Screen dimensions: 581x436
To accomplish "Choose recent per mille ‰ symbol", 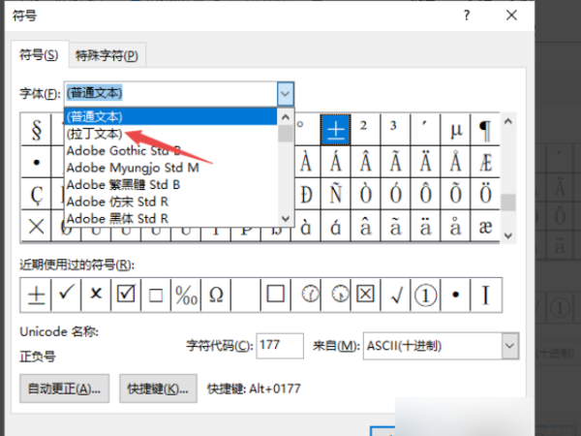I will coord(186,295).
